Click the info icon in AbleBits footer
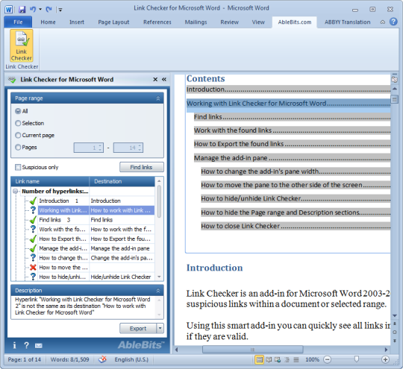This screenshot has height=369, width=403. pyautogui.click(x=14, y=345)
